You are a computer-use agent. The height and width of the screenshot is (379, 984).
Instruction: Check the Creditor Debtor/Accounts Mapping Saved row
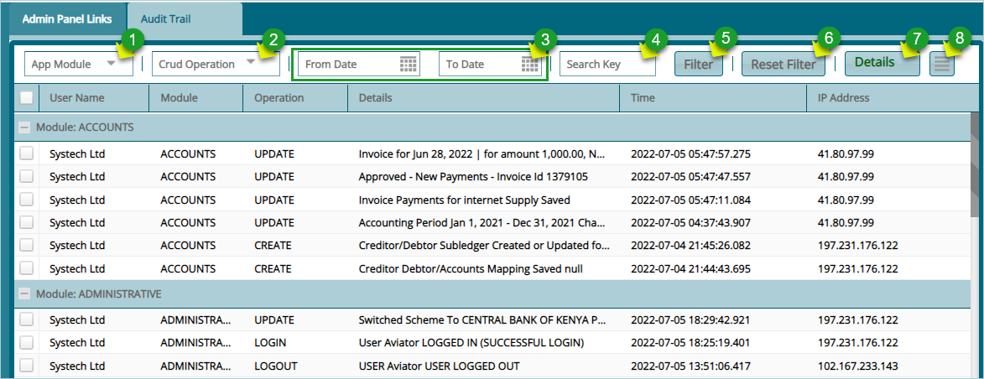(26, 268)
